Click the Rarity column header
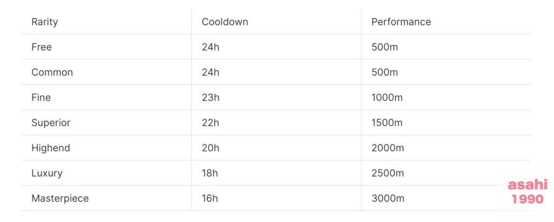Image resolution: width=554 pixels, height=222 pixels. click(44, 22)
